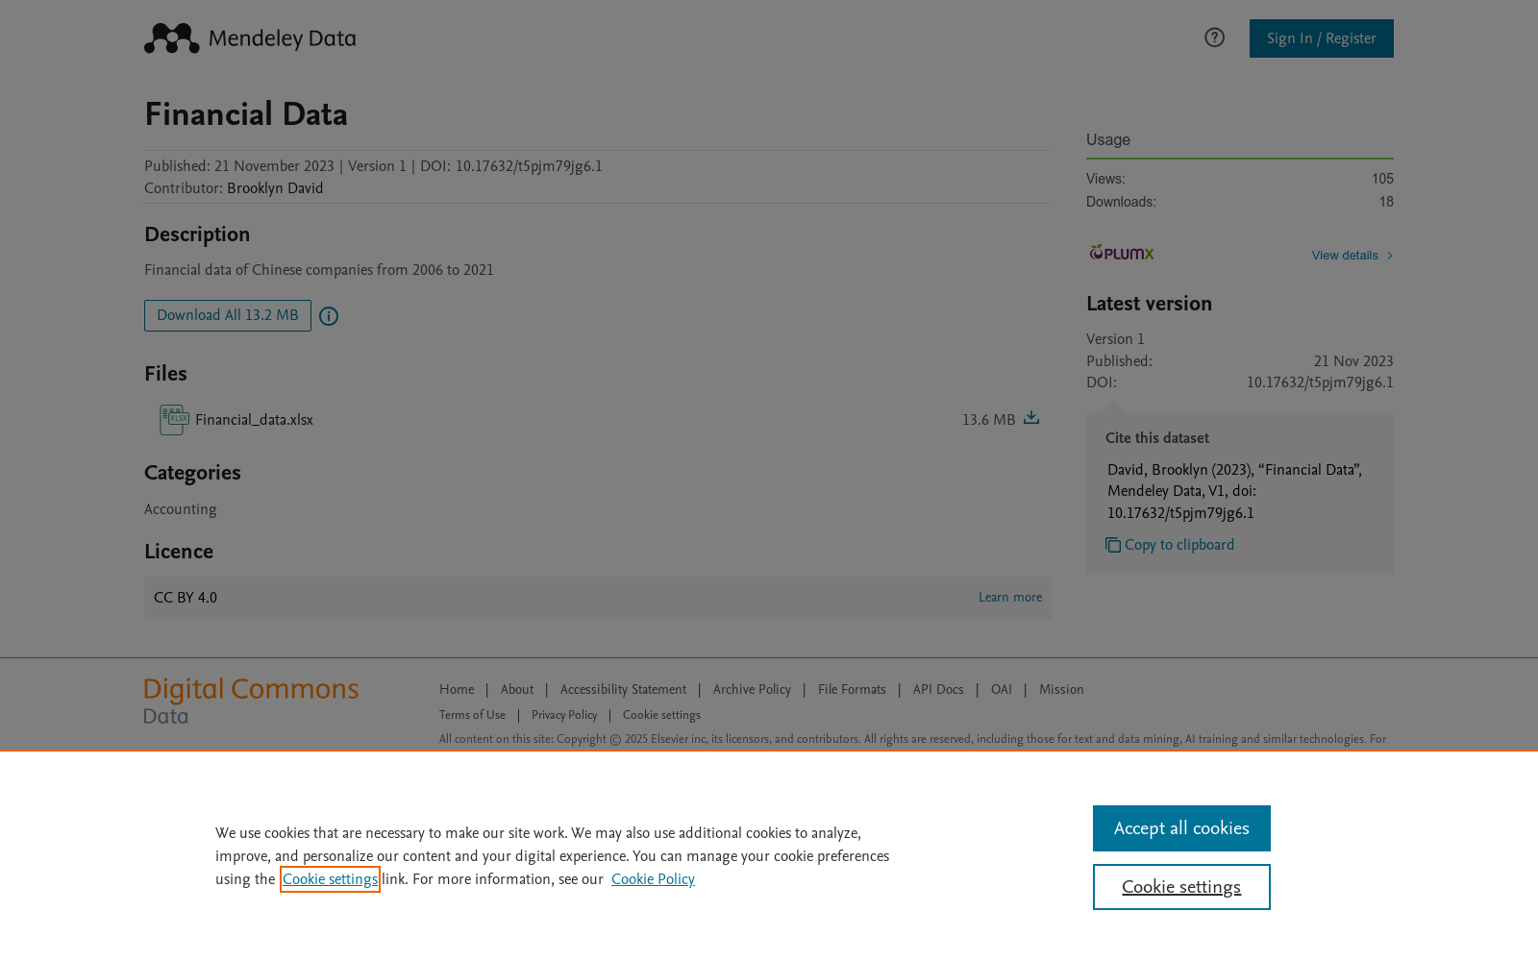Open the help question mark icon

click(1214, 37)
